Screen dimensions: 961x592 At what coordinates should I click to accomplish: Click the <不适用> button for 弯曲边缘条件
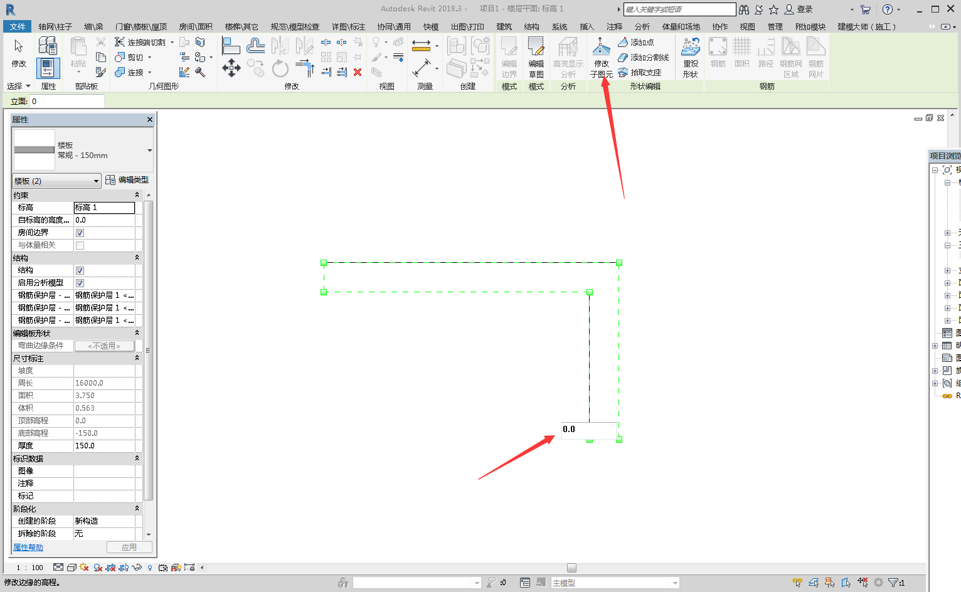pyautogui.click(x=104, y=346)
